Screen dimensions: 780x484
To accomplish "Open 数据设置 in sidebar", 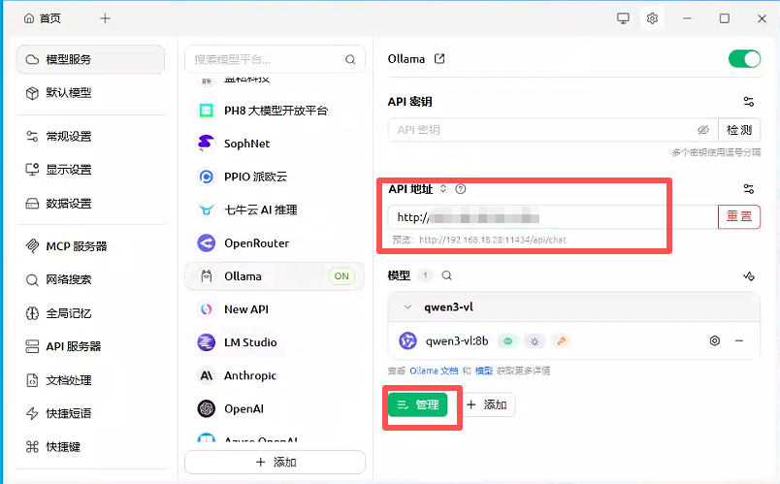I will 90,204.
